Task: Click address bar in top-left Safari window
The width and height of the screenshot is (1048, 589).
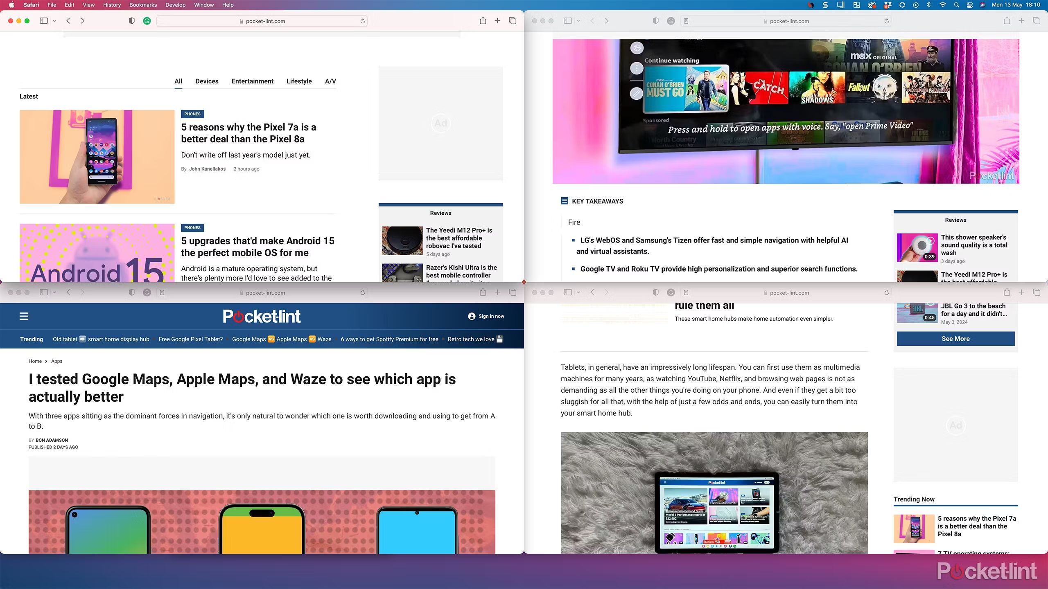Action: coord(262,21)
